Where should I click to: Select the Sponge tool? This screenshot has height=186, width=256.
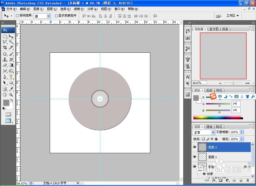point(11,71)
